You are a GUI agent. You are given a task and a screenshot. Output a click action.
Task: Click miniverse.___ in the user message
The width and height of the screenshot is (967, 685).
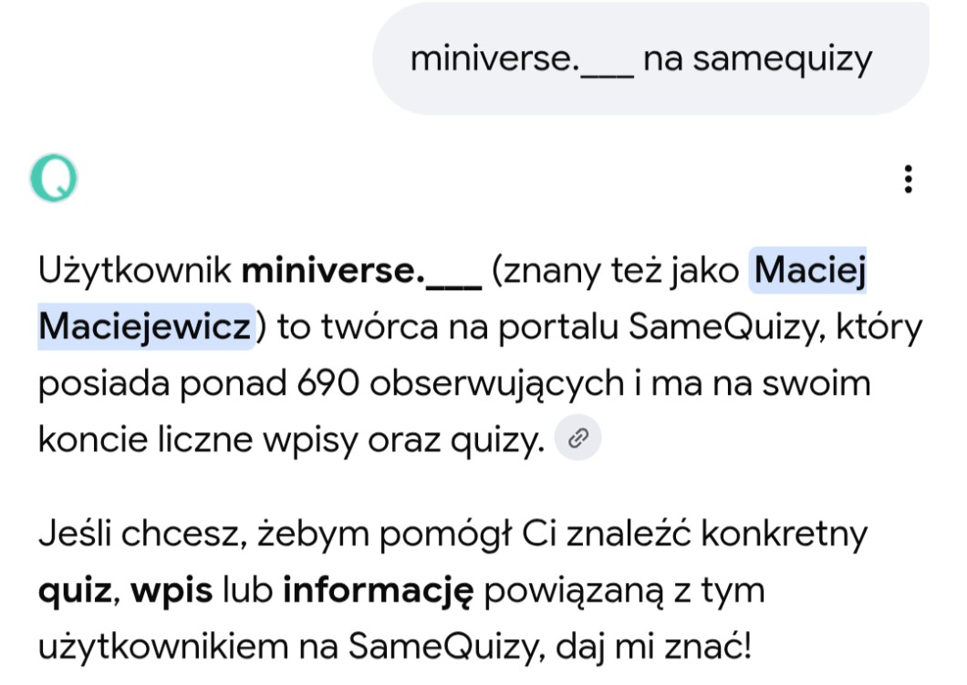(522, 60)
